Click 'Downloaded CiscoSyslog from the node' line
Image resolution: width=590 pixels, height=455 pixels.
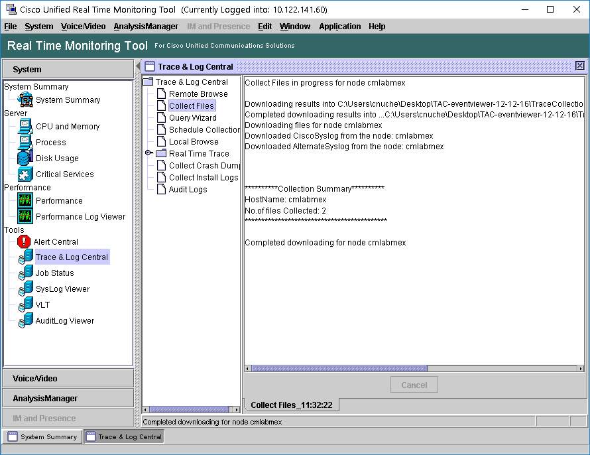click(x=339, y=135)
